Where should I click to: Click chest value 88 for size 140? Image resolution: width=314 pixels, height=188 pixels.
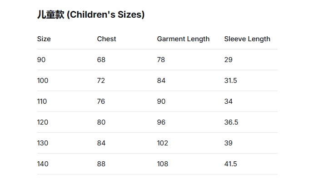click(x=101, y=164)
